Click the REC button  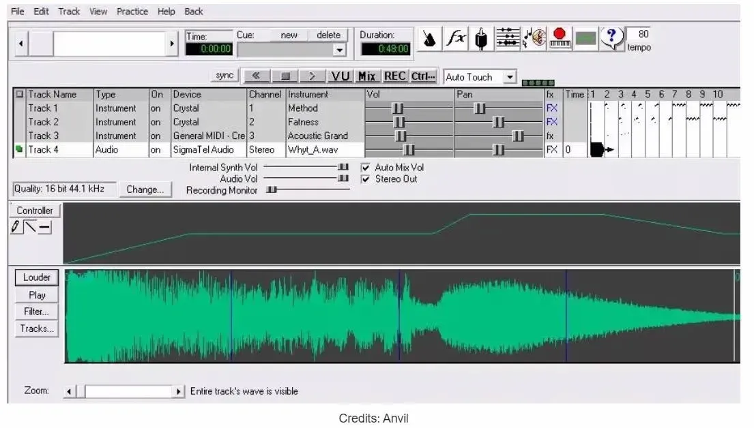coord(394,76)
